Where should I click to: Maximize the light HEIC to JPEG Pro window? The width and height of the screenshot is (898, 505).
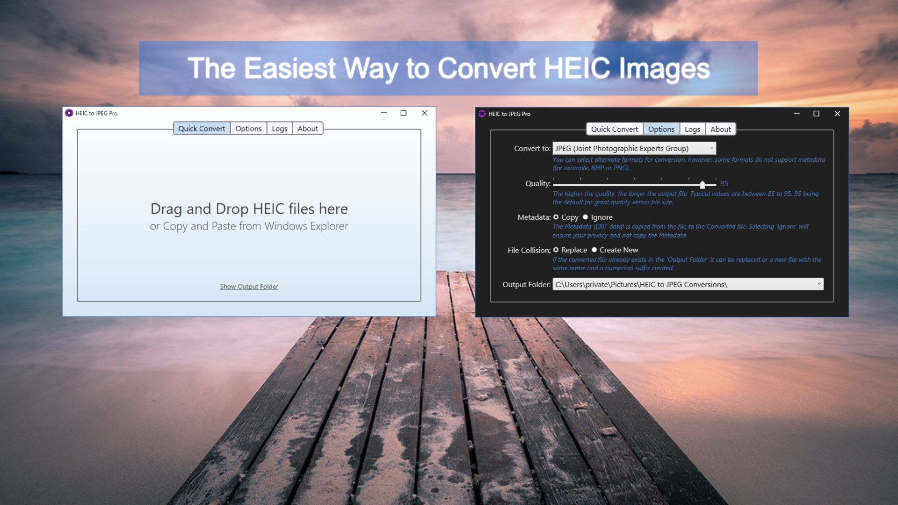tap(403, 113)
